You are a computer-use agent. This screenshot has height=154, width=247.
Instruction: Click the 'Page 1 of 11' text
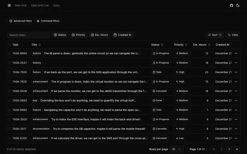tap(197, 149)
